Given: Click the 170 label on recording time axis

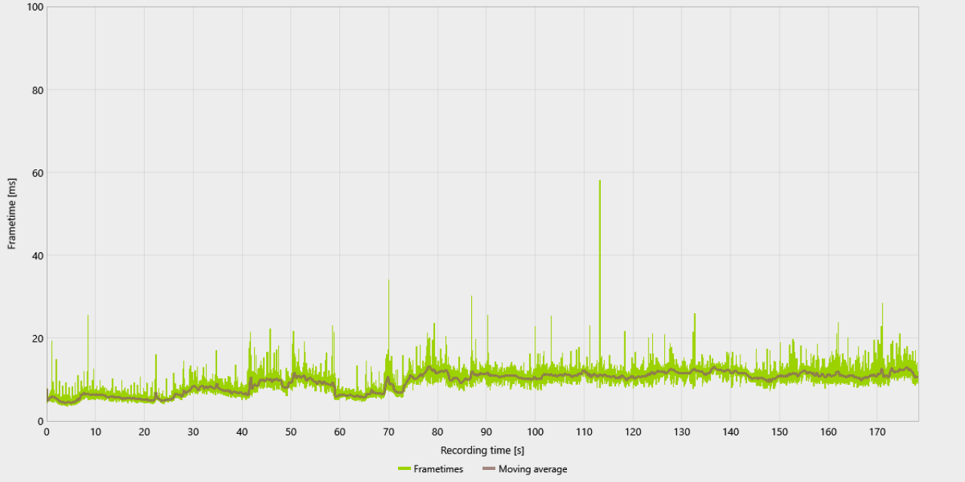Looking at the screenshot, I should click(x=877, y=432).
